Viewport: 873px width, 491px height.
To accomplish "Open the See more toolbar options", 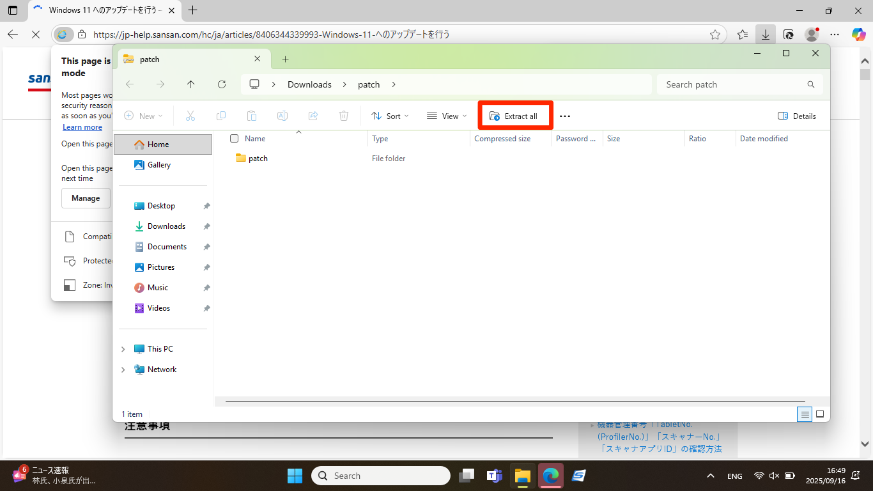I will [x=565, y=116].
